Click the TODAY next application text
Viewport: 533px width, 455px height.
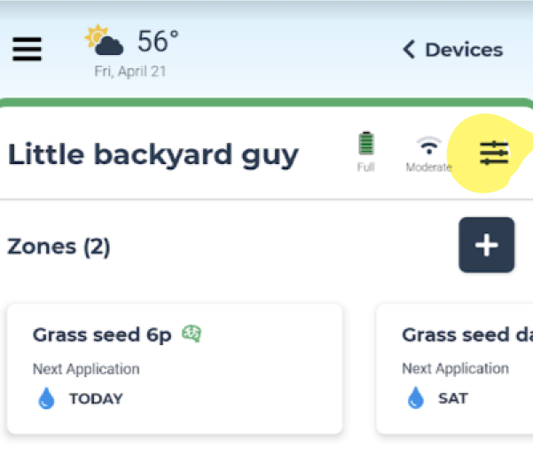96,398
